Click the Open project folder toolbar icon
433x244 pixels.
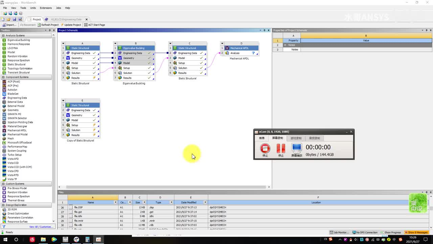point(9,19)
